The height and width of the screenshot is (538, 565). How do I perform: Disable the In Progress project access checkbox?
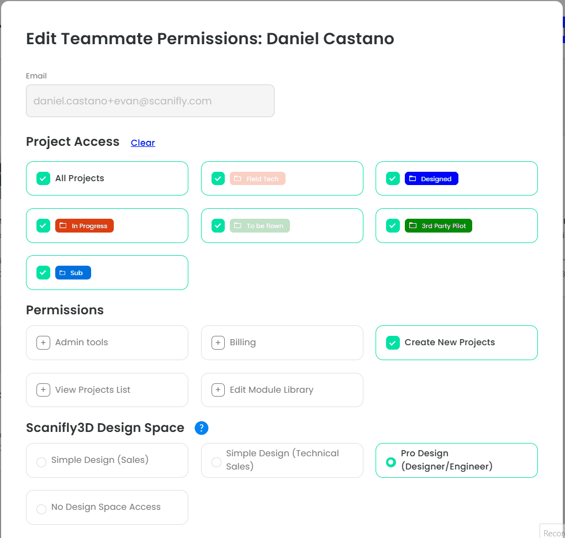click(x=43, y=225)
